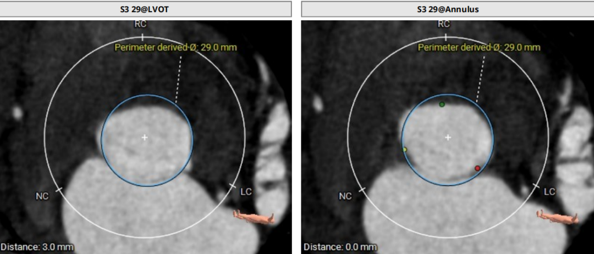The image size is (594, 254).
Task: Select the red marker dot on annulus
Action: [x=477, y=168]
